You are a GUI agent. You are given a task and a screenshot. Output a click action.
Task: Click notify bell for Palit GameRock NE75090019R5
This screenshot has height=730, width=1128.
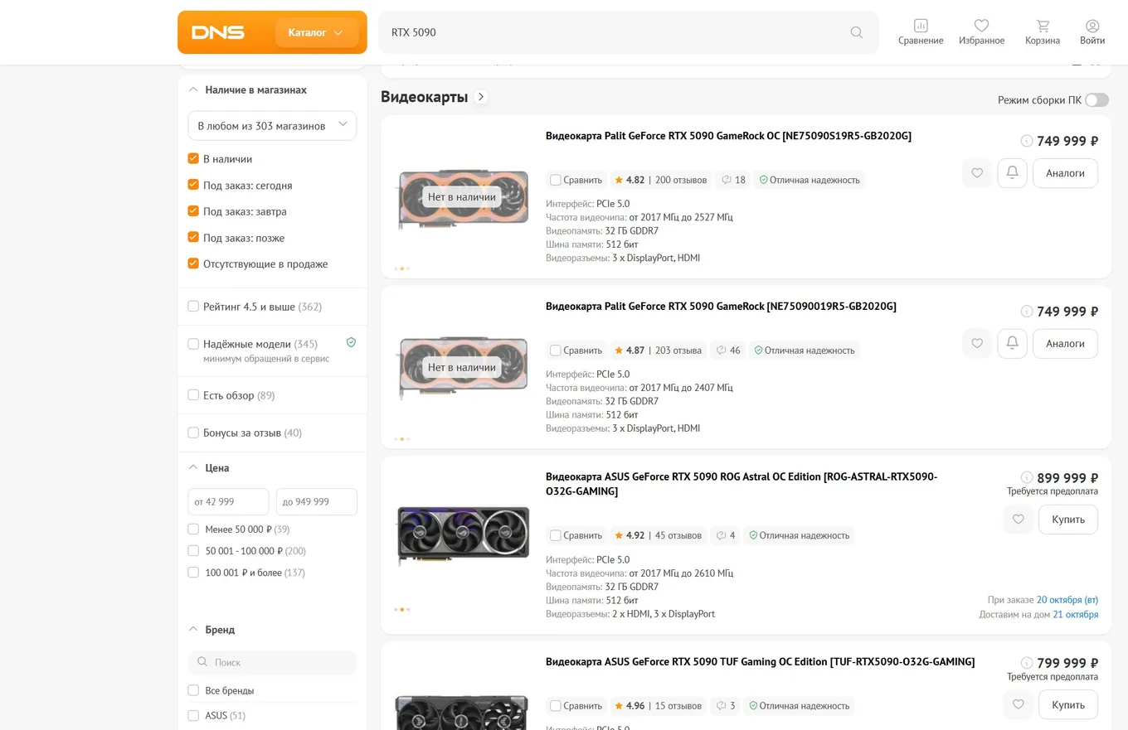[1012, 343]
